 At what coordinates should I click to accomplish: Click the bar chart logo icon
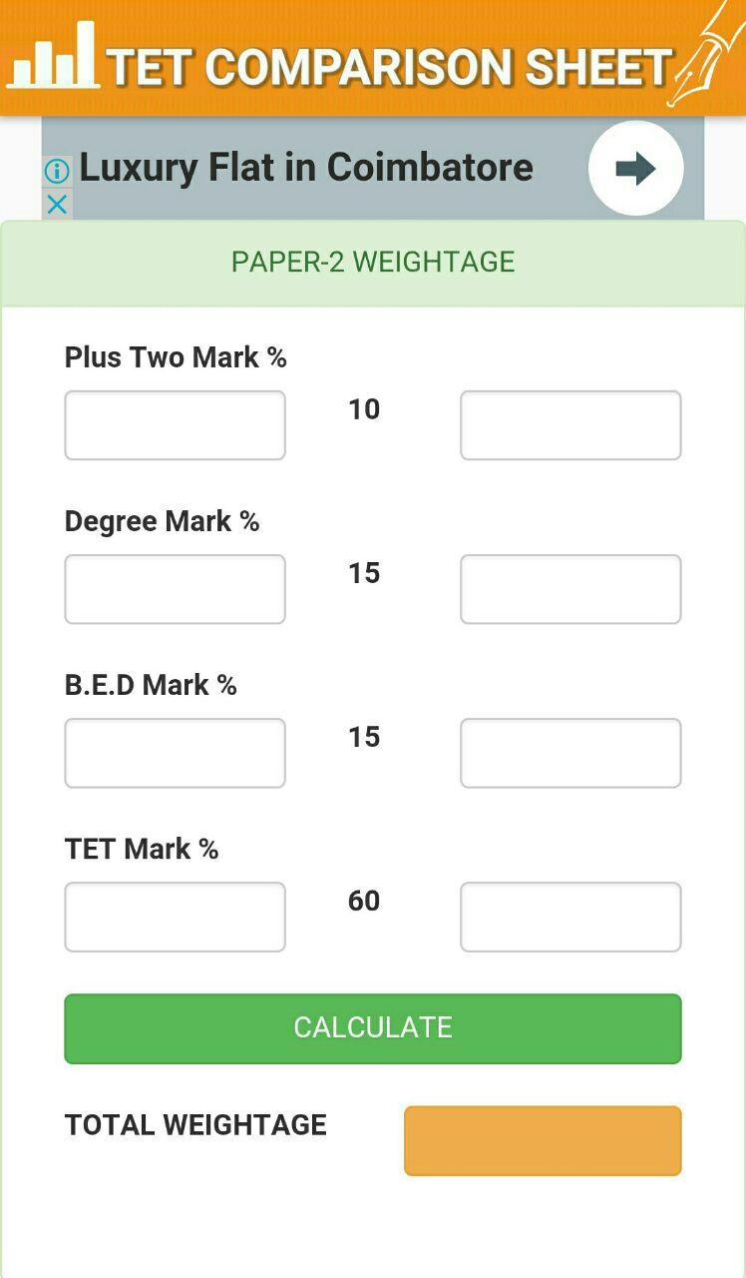(x=55, y=57)
